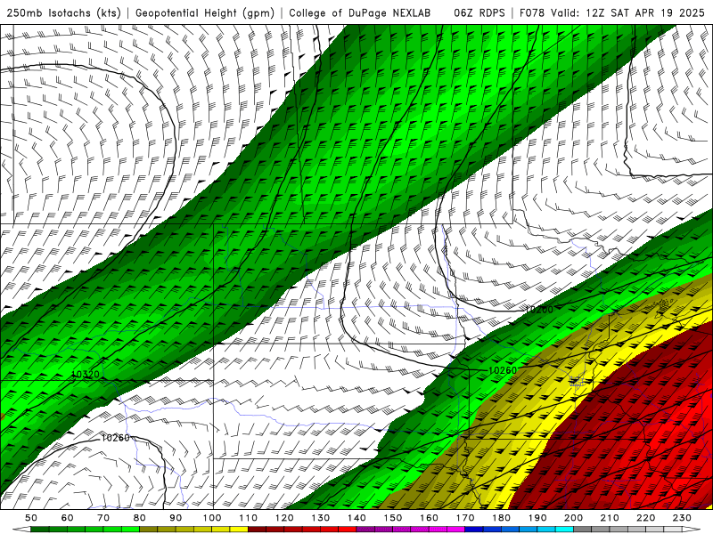Click the 120 kt legend value
Viewport: 713px width, 534px height.
tap(284, 518)
